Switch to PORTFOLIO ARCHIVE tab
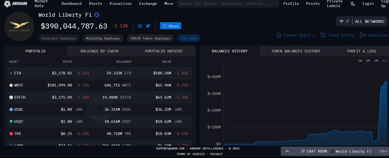 coord(164,51)
